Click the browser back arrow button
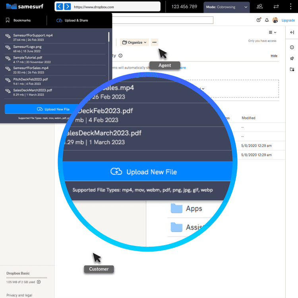The height and width of the screenshot is (298, 298). [x=60, y=7]
